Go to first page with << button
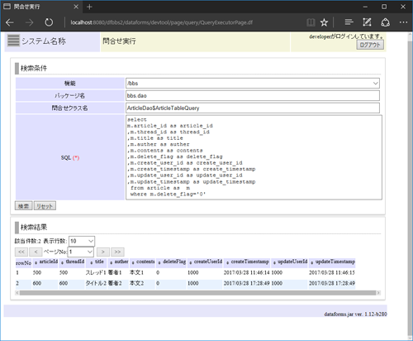Image resolution: width=413 pixels, height=341 pixels. [x=21, y=252]
